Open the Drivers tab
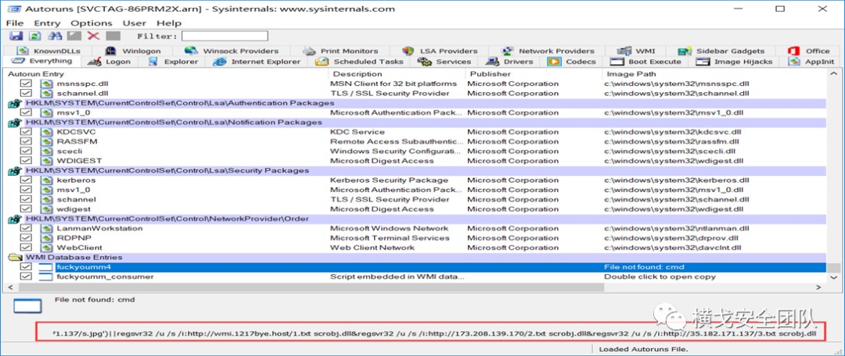Image resolution: width=845 pixels, height=356 pixels. point(509,62)
